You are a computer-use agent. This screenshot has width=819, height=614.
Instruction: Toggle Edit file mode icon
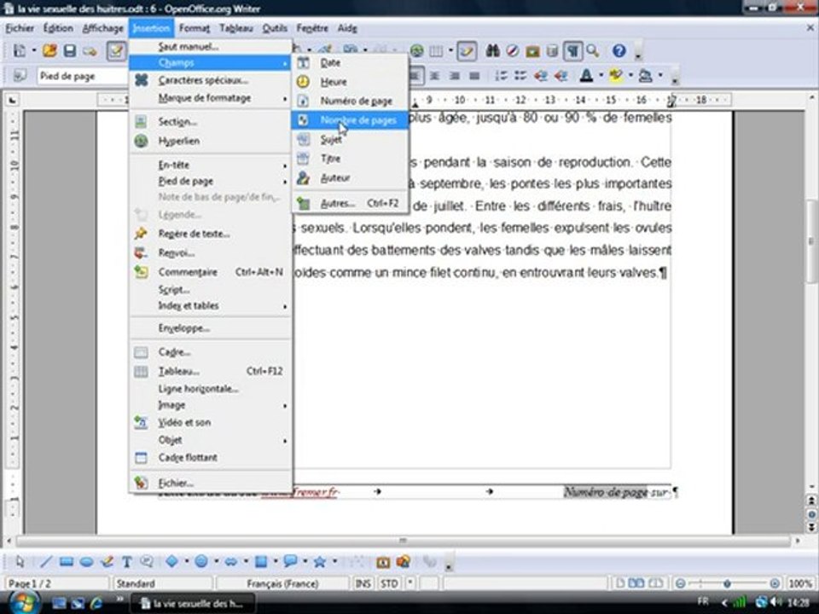116,50
